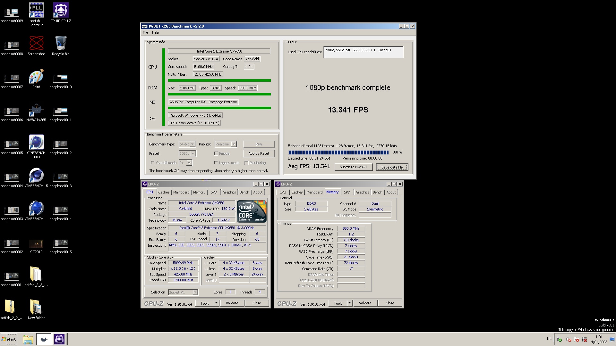Click the 13.341 FPS result text
616x346 pixels.
click(348, 110)
